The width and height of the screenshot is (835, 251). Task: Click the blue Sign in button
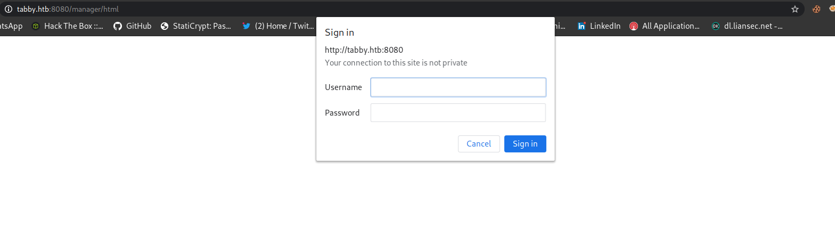click(x=525, y=144)
